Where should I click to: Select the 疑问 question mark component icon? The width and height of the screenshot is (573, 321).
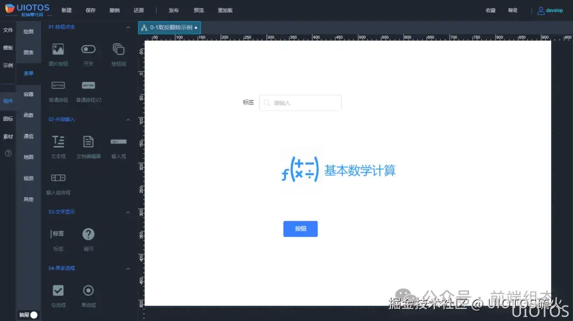coord(88,233)
